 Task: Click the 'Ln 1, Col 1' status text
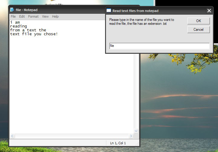click(118, 143)
